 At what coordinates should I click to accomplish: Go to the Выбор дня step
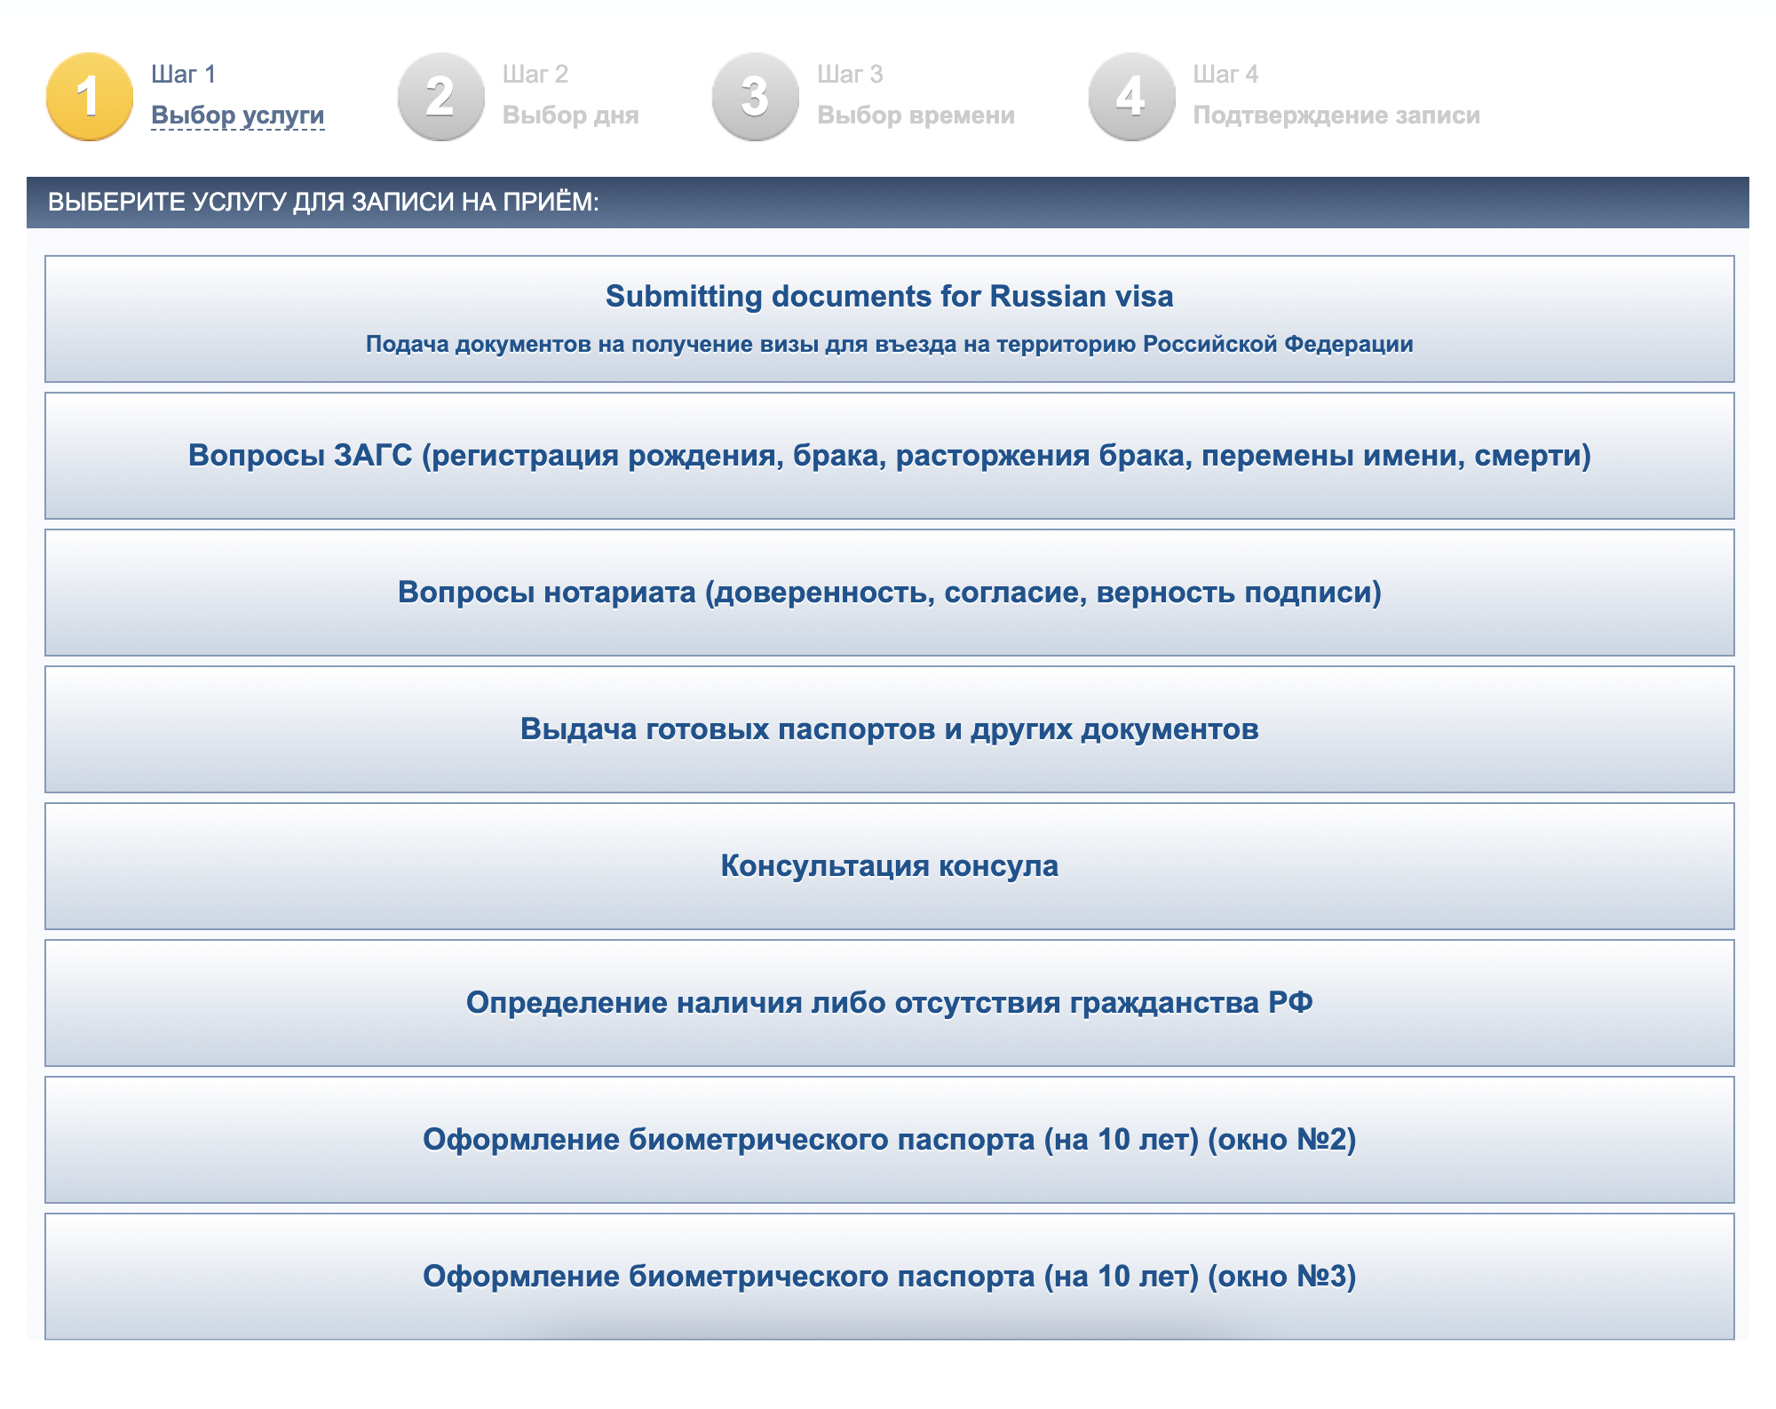[570, 115]
